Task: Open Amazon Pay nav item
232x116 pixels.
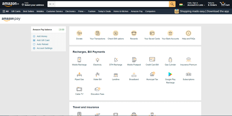Action: point(137,11)
